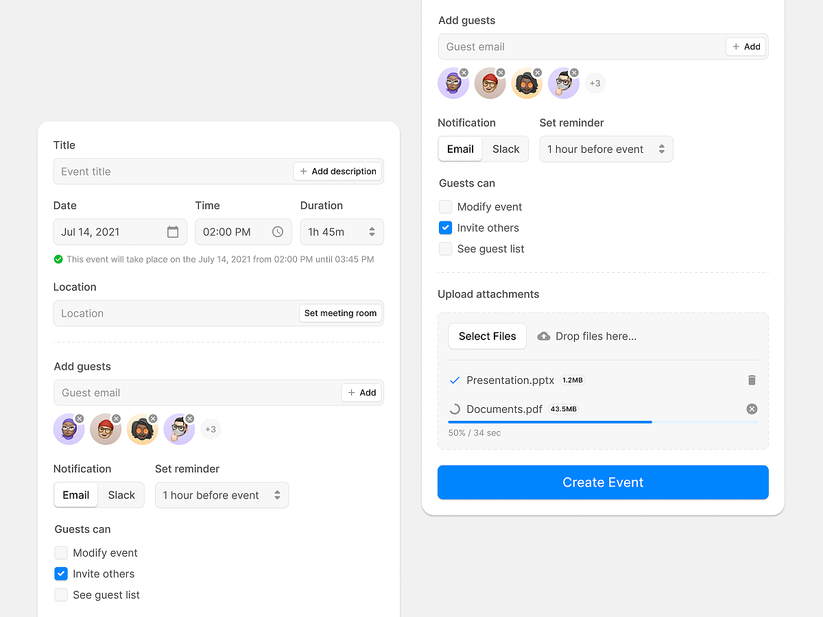Click the cloud upload icon beside Drop files here
This screenshot has height=617, width=823.
coord(544,336)
